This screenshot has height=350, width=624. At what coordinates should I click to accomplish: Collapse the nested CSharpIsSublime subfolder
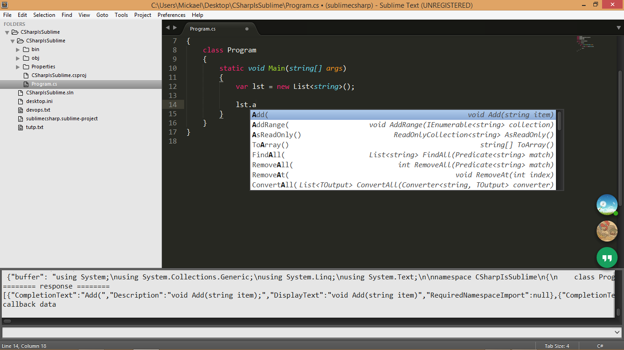[x=13, y=41]
